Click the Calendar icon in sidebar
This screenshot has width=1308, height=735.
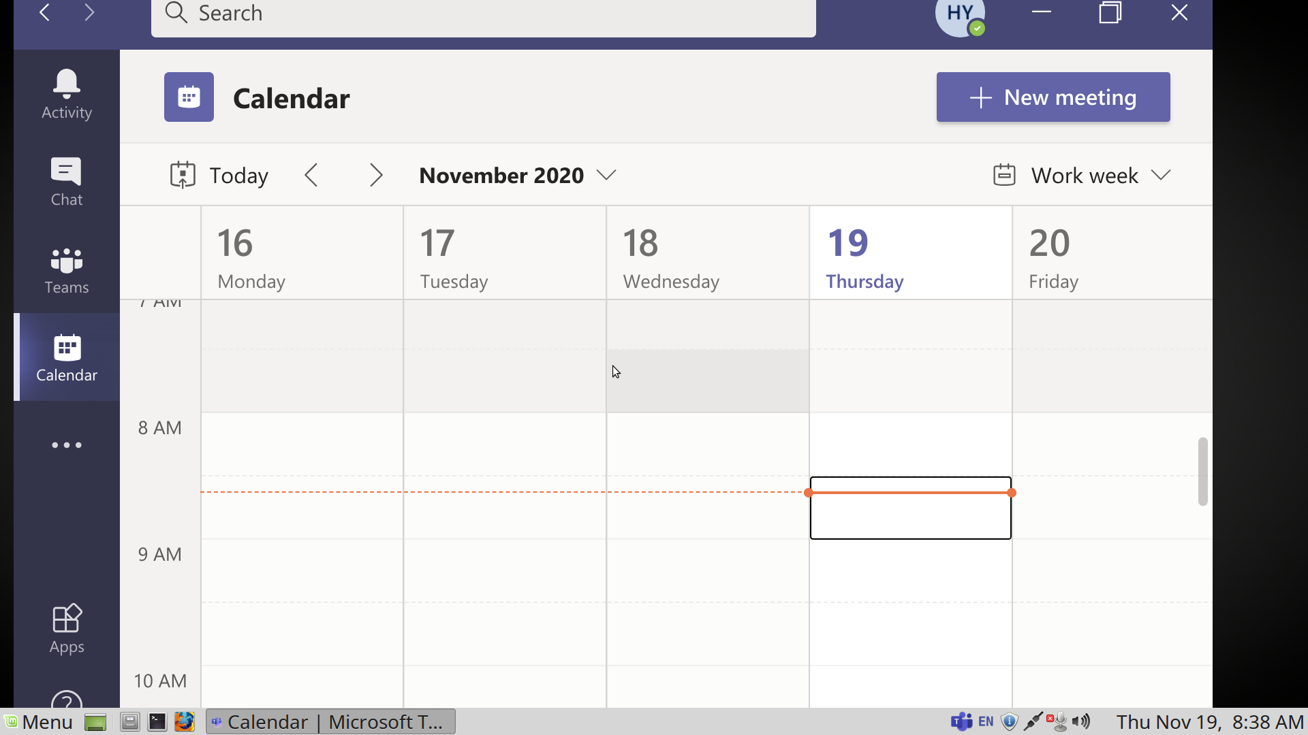click(67, 357)
